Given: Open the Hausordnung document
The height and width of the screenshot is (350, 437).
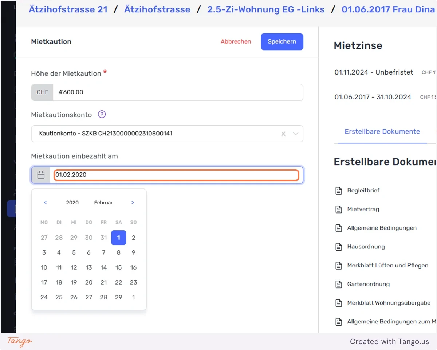Looking at the screenshot, I should coord(366,247).
